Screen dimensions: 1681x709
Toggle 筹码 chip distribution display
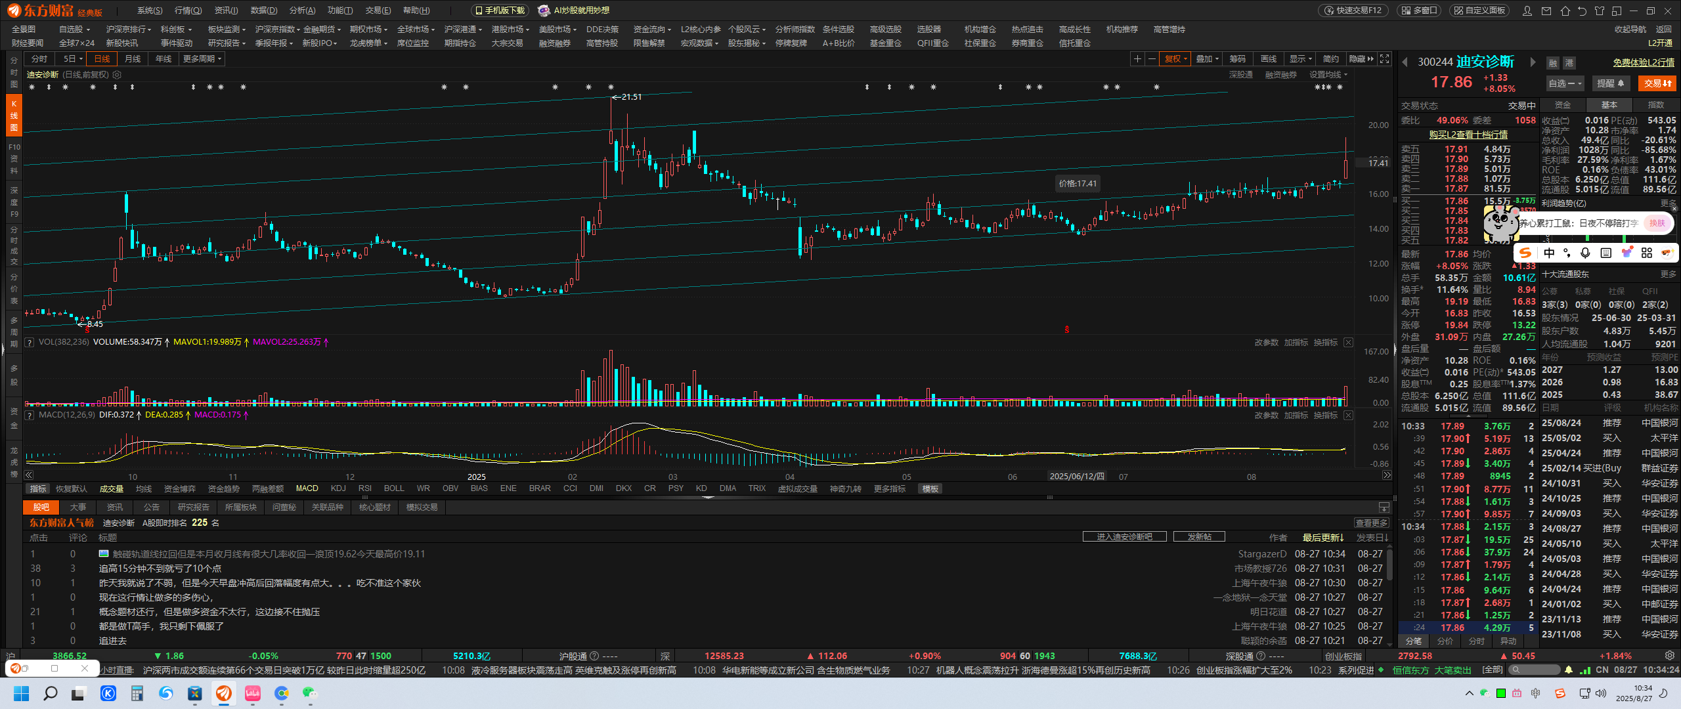[1238, 59]
